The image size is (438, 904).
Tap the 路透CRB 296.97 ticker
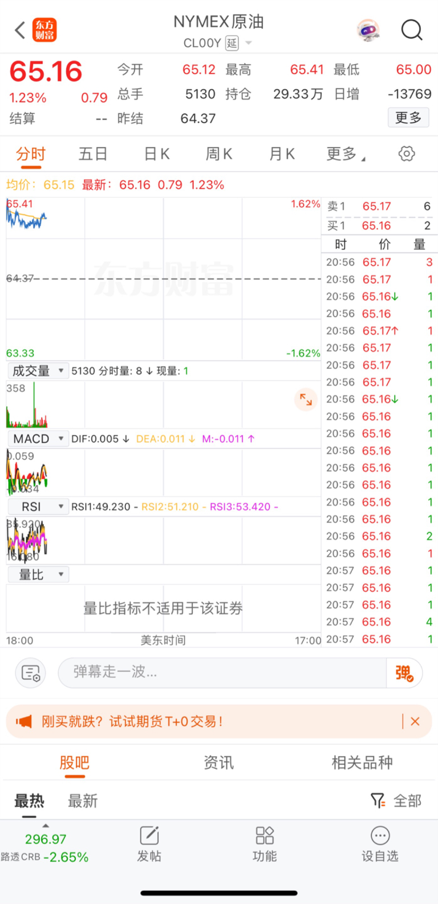(x=44, y=848)
